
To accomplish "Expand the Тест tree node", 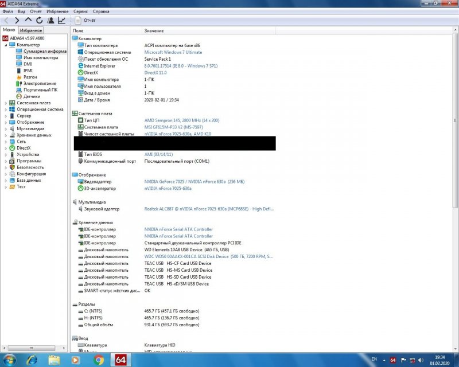I will pyautogui.click(x=6, y=186).
